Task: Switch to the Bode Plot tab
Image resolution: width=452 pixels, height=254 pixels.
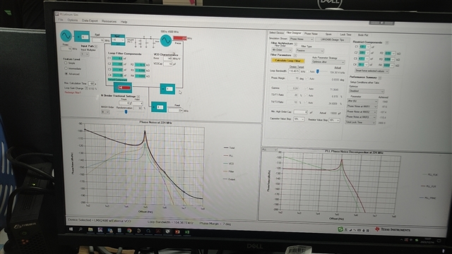Action: pos(363,35)
